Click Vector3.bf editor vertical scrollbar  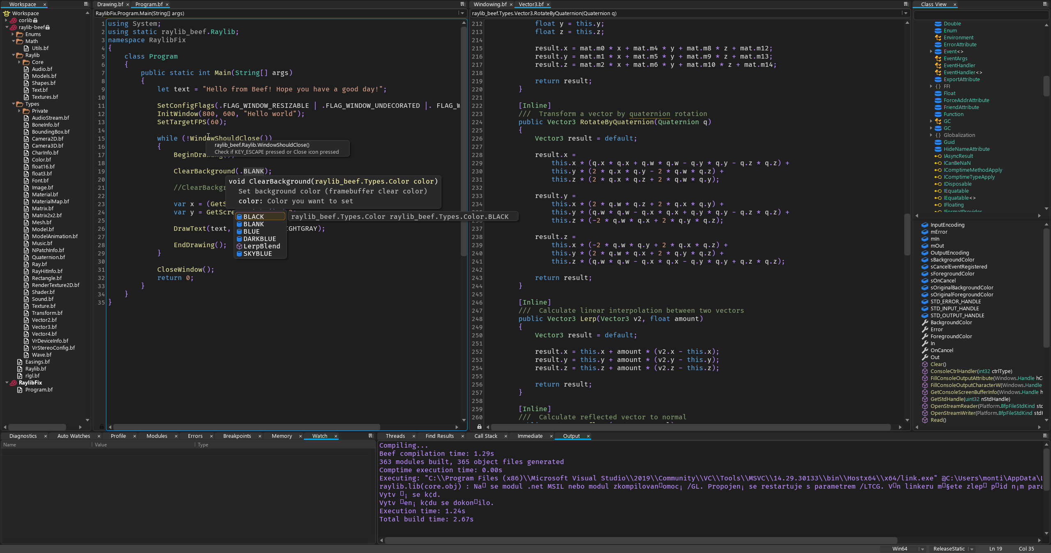click(907, 234)
